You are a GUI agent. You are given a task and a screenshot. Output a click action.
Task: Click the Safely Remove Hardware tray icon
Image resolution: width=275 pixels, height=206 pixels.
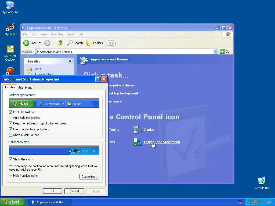click(x=250, y=202)
